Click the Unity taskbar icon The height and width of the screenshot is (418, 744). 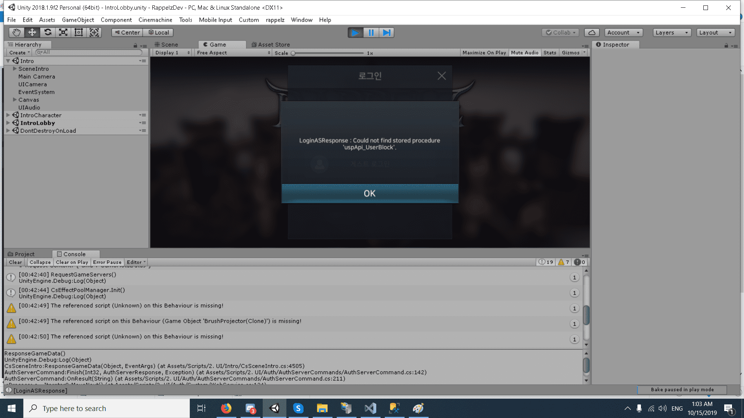tap(274, 408)
